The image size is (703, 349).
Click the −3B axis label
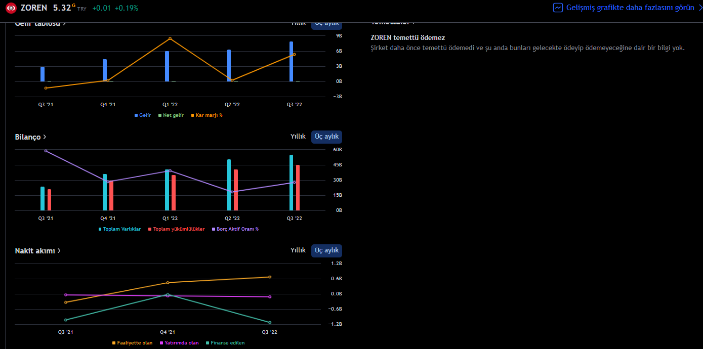pos(338,97)
